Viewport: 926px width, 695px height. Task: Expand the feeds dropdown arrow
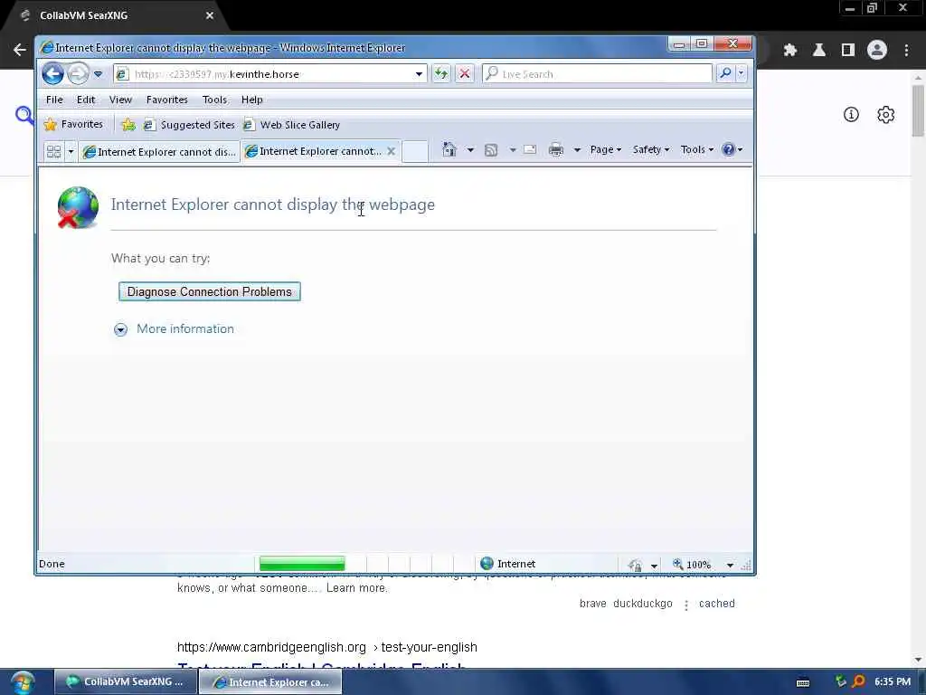pyautogui.click(x=513, y=150)
